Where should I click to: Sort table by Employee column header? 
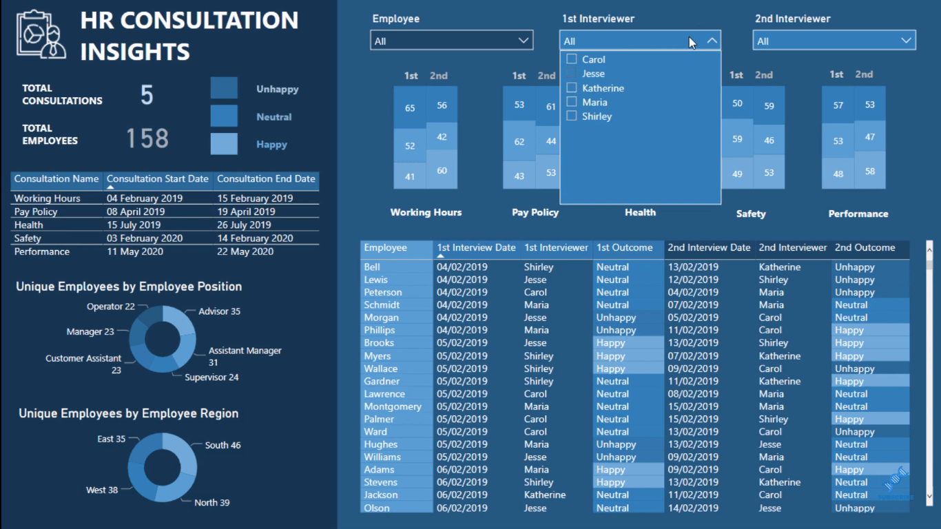397,248
